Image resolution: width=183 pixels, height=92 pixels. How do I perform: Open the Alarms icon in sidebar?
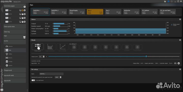7,58
